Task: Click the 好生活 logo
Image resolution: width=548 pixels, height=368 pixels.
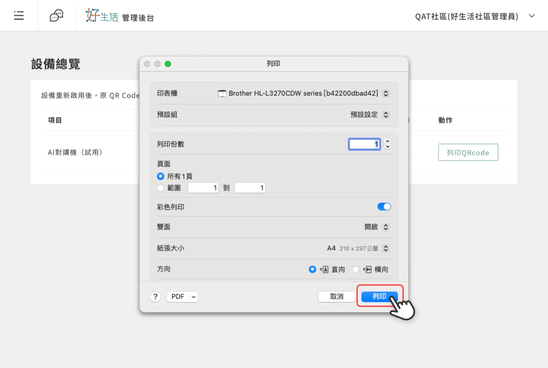Action: pyautogui.click(x=102, y=16)
